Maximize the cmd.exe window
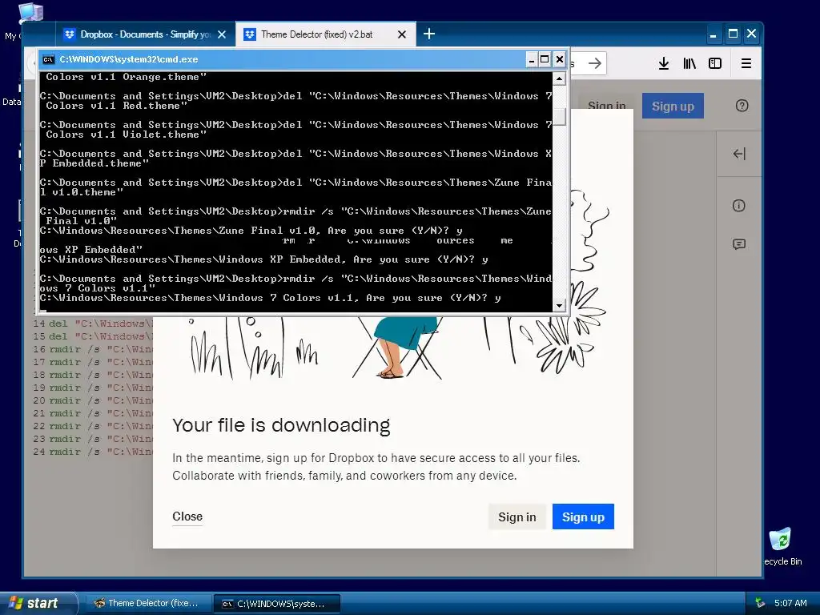 [545, 59]
